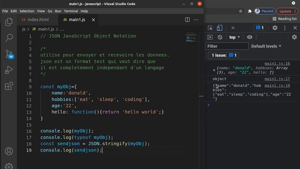Image resolution: width=300 pixels, height=169 pixels.
Task: Open the Terminal menu
Action: click(x=71, y=11)
